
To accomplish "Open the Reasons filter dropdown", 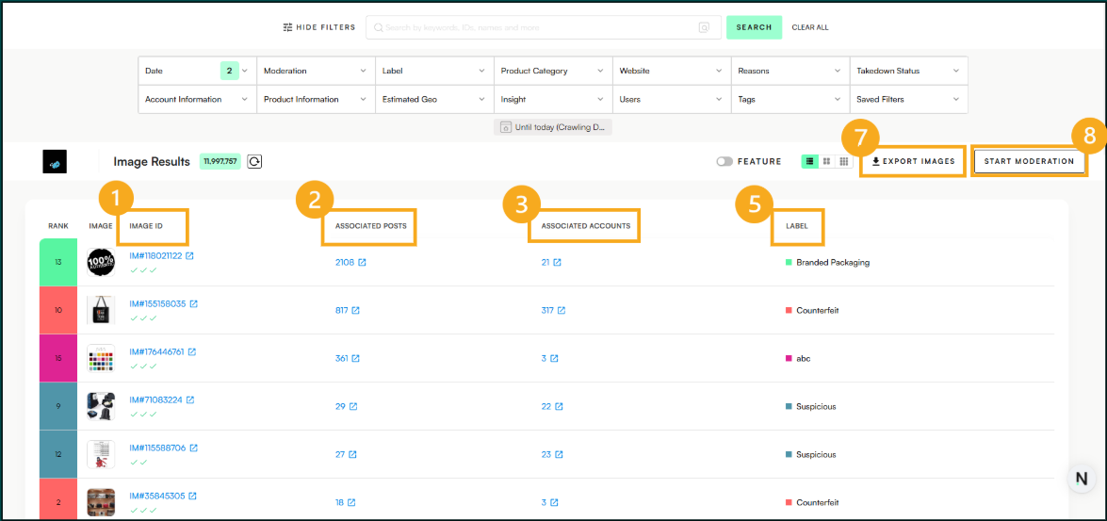I will pyautogui.click(x=790, y=71).
